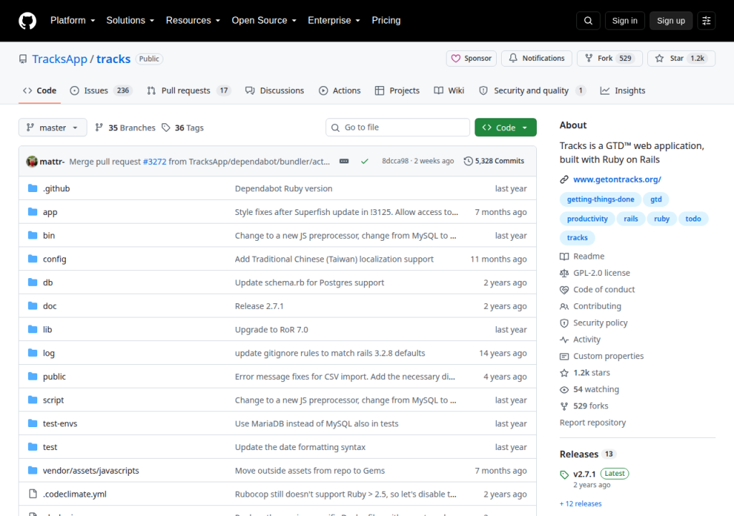
Task: Visit www.getontracks.org website link
Action: (617, 179)
